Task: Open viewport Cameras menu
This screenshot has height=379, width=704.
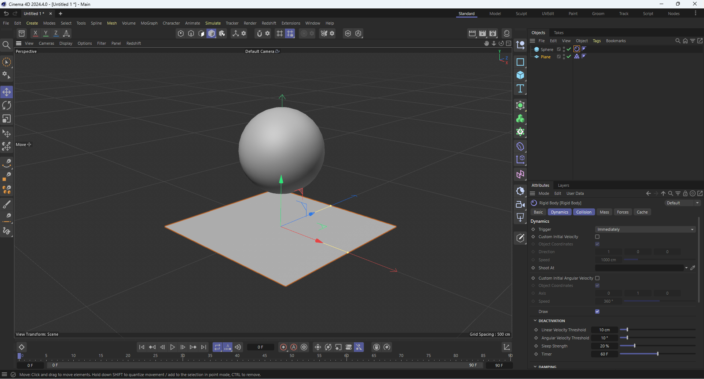Action: [x=46, y=43]
